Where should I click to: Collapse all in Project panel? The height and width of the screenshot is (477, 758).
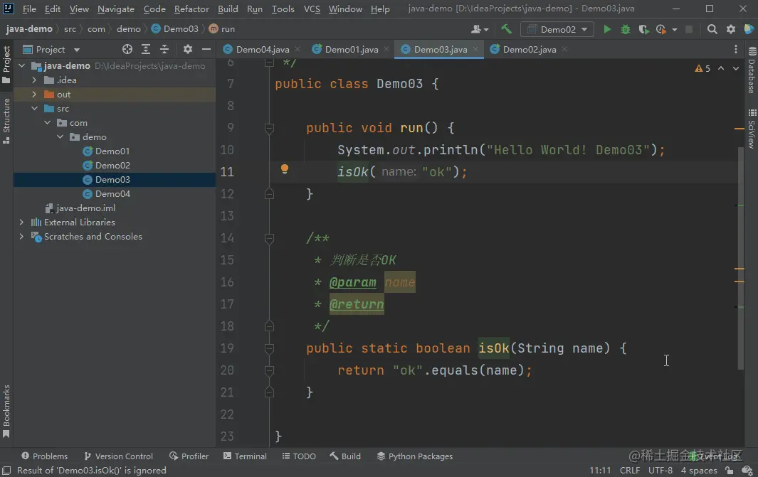click(164, 49)
